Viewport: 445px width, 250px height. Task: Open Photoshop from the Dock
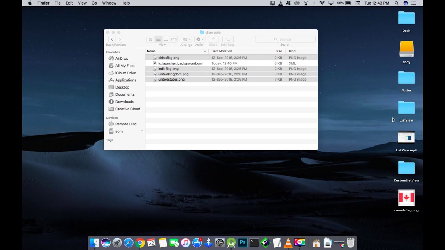click(x=243, y=242)
